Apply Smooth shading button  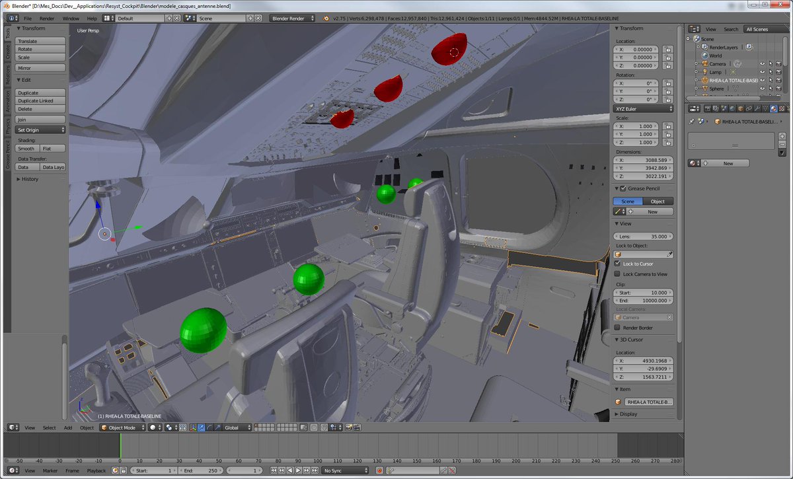coord(28,149)
